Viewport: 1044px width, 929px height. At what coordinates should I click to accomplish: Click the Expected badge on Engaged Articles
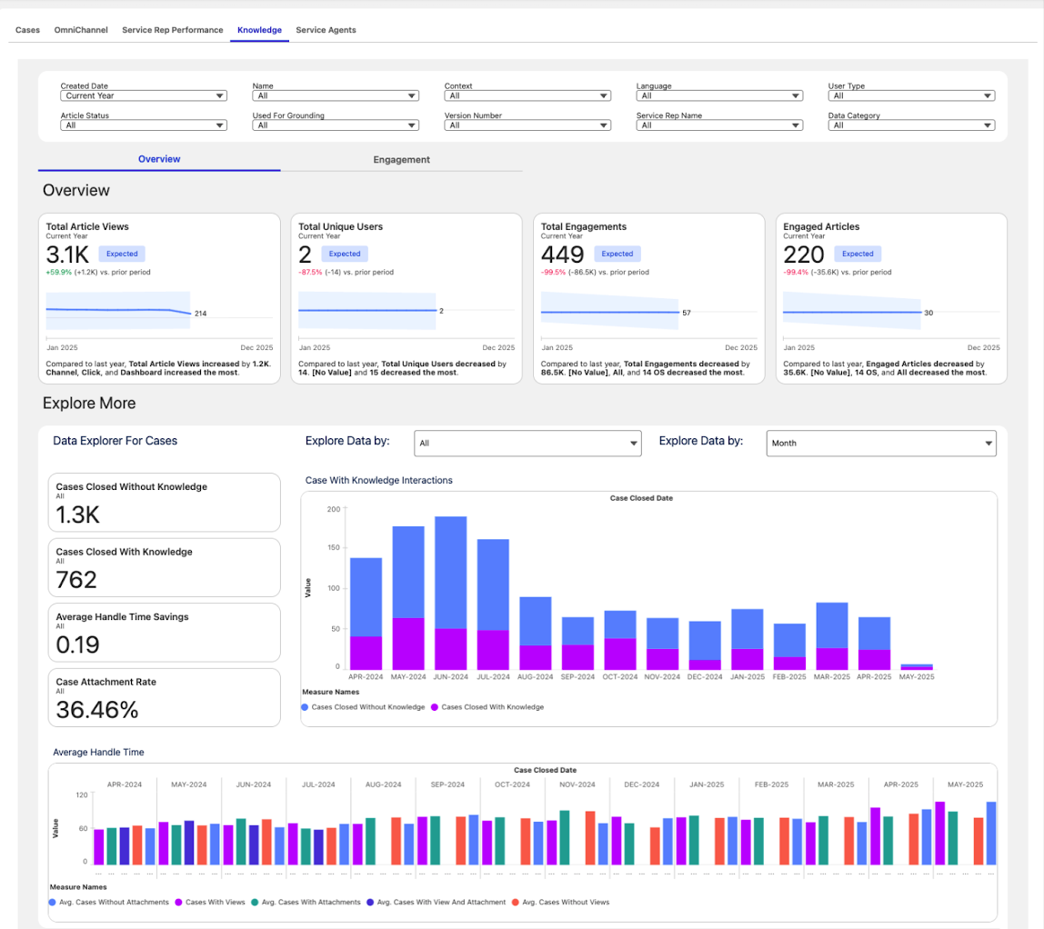(858, 255)
